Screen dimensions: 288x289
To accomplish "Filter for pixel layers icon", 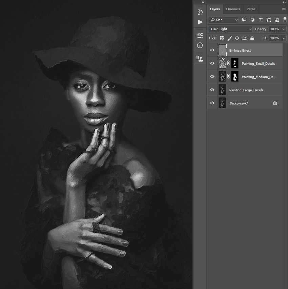I will pos(244,20).
